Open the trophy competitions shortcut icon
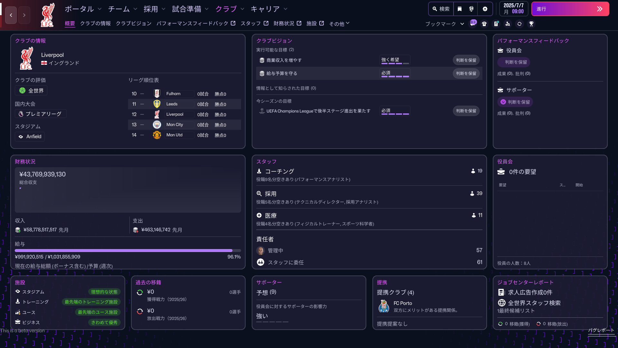This screenshot has width=618, height=348. (531, 24)
